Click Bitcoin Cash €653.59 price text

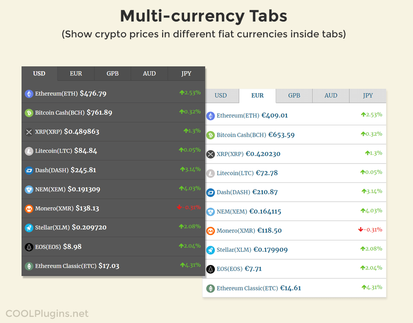click(281, 135)
